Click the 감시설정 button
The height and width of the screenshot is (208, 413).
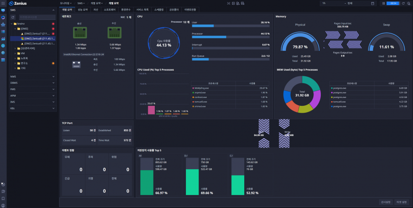pos(386,202)
